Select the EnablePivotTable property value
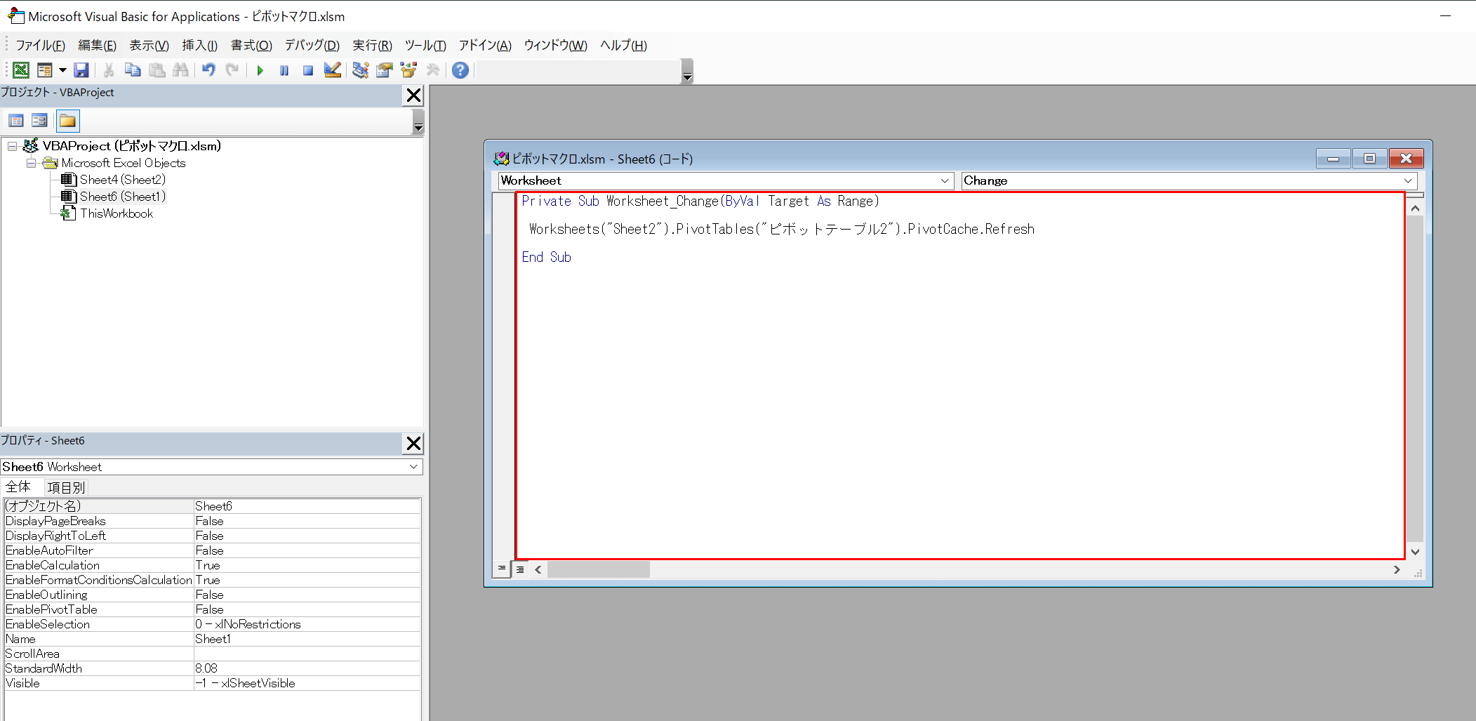The image size is (1476, 721). (x=307, y=609)
